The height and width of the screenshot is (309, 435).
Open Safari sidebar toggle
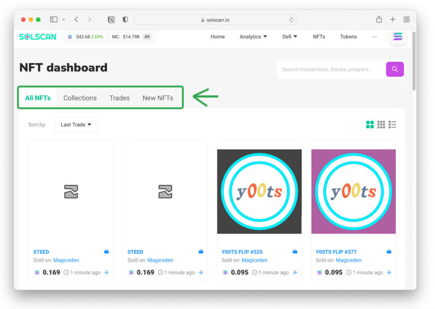click(x=54, y=19)
